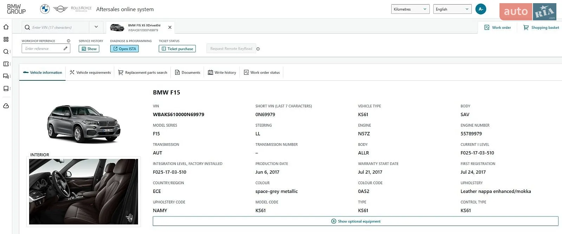Click the VIN search magnifier icon
The image size is (562, 234).
tap(27, 27)
